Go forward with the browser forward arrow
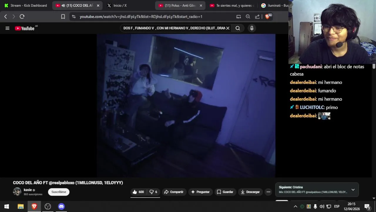376x212 pixels. tap(14, 17)
